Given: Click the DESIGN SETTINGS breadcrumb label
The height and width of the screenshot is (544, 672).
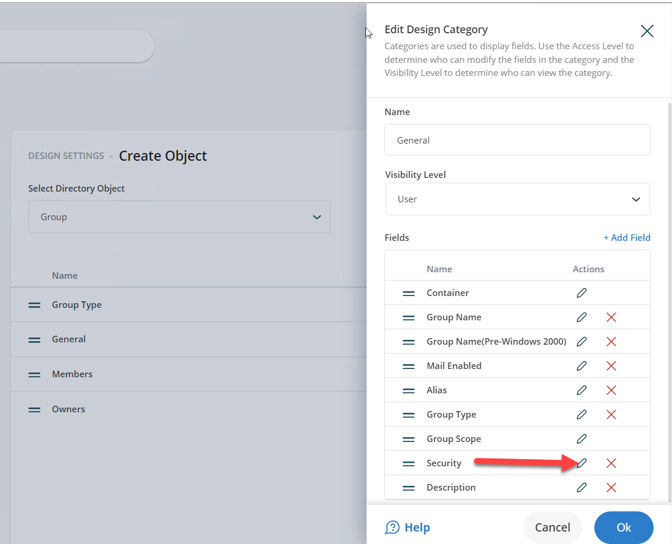Looking at the screenshot, I should [x=66, y=155].
